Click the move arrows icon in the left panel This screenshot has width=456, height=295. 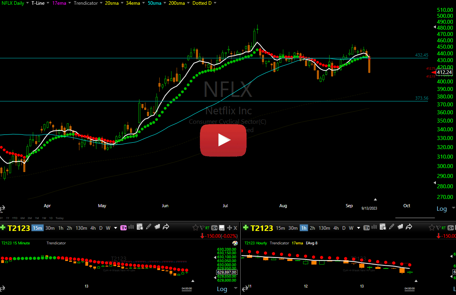[230, 228]
